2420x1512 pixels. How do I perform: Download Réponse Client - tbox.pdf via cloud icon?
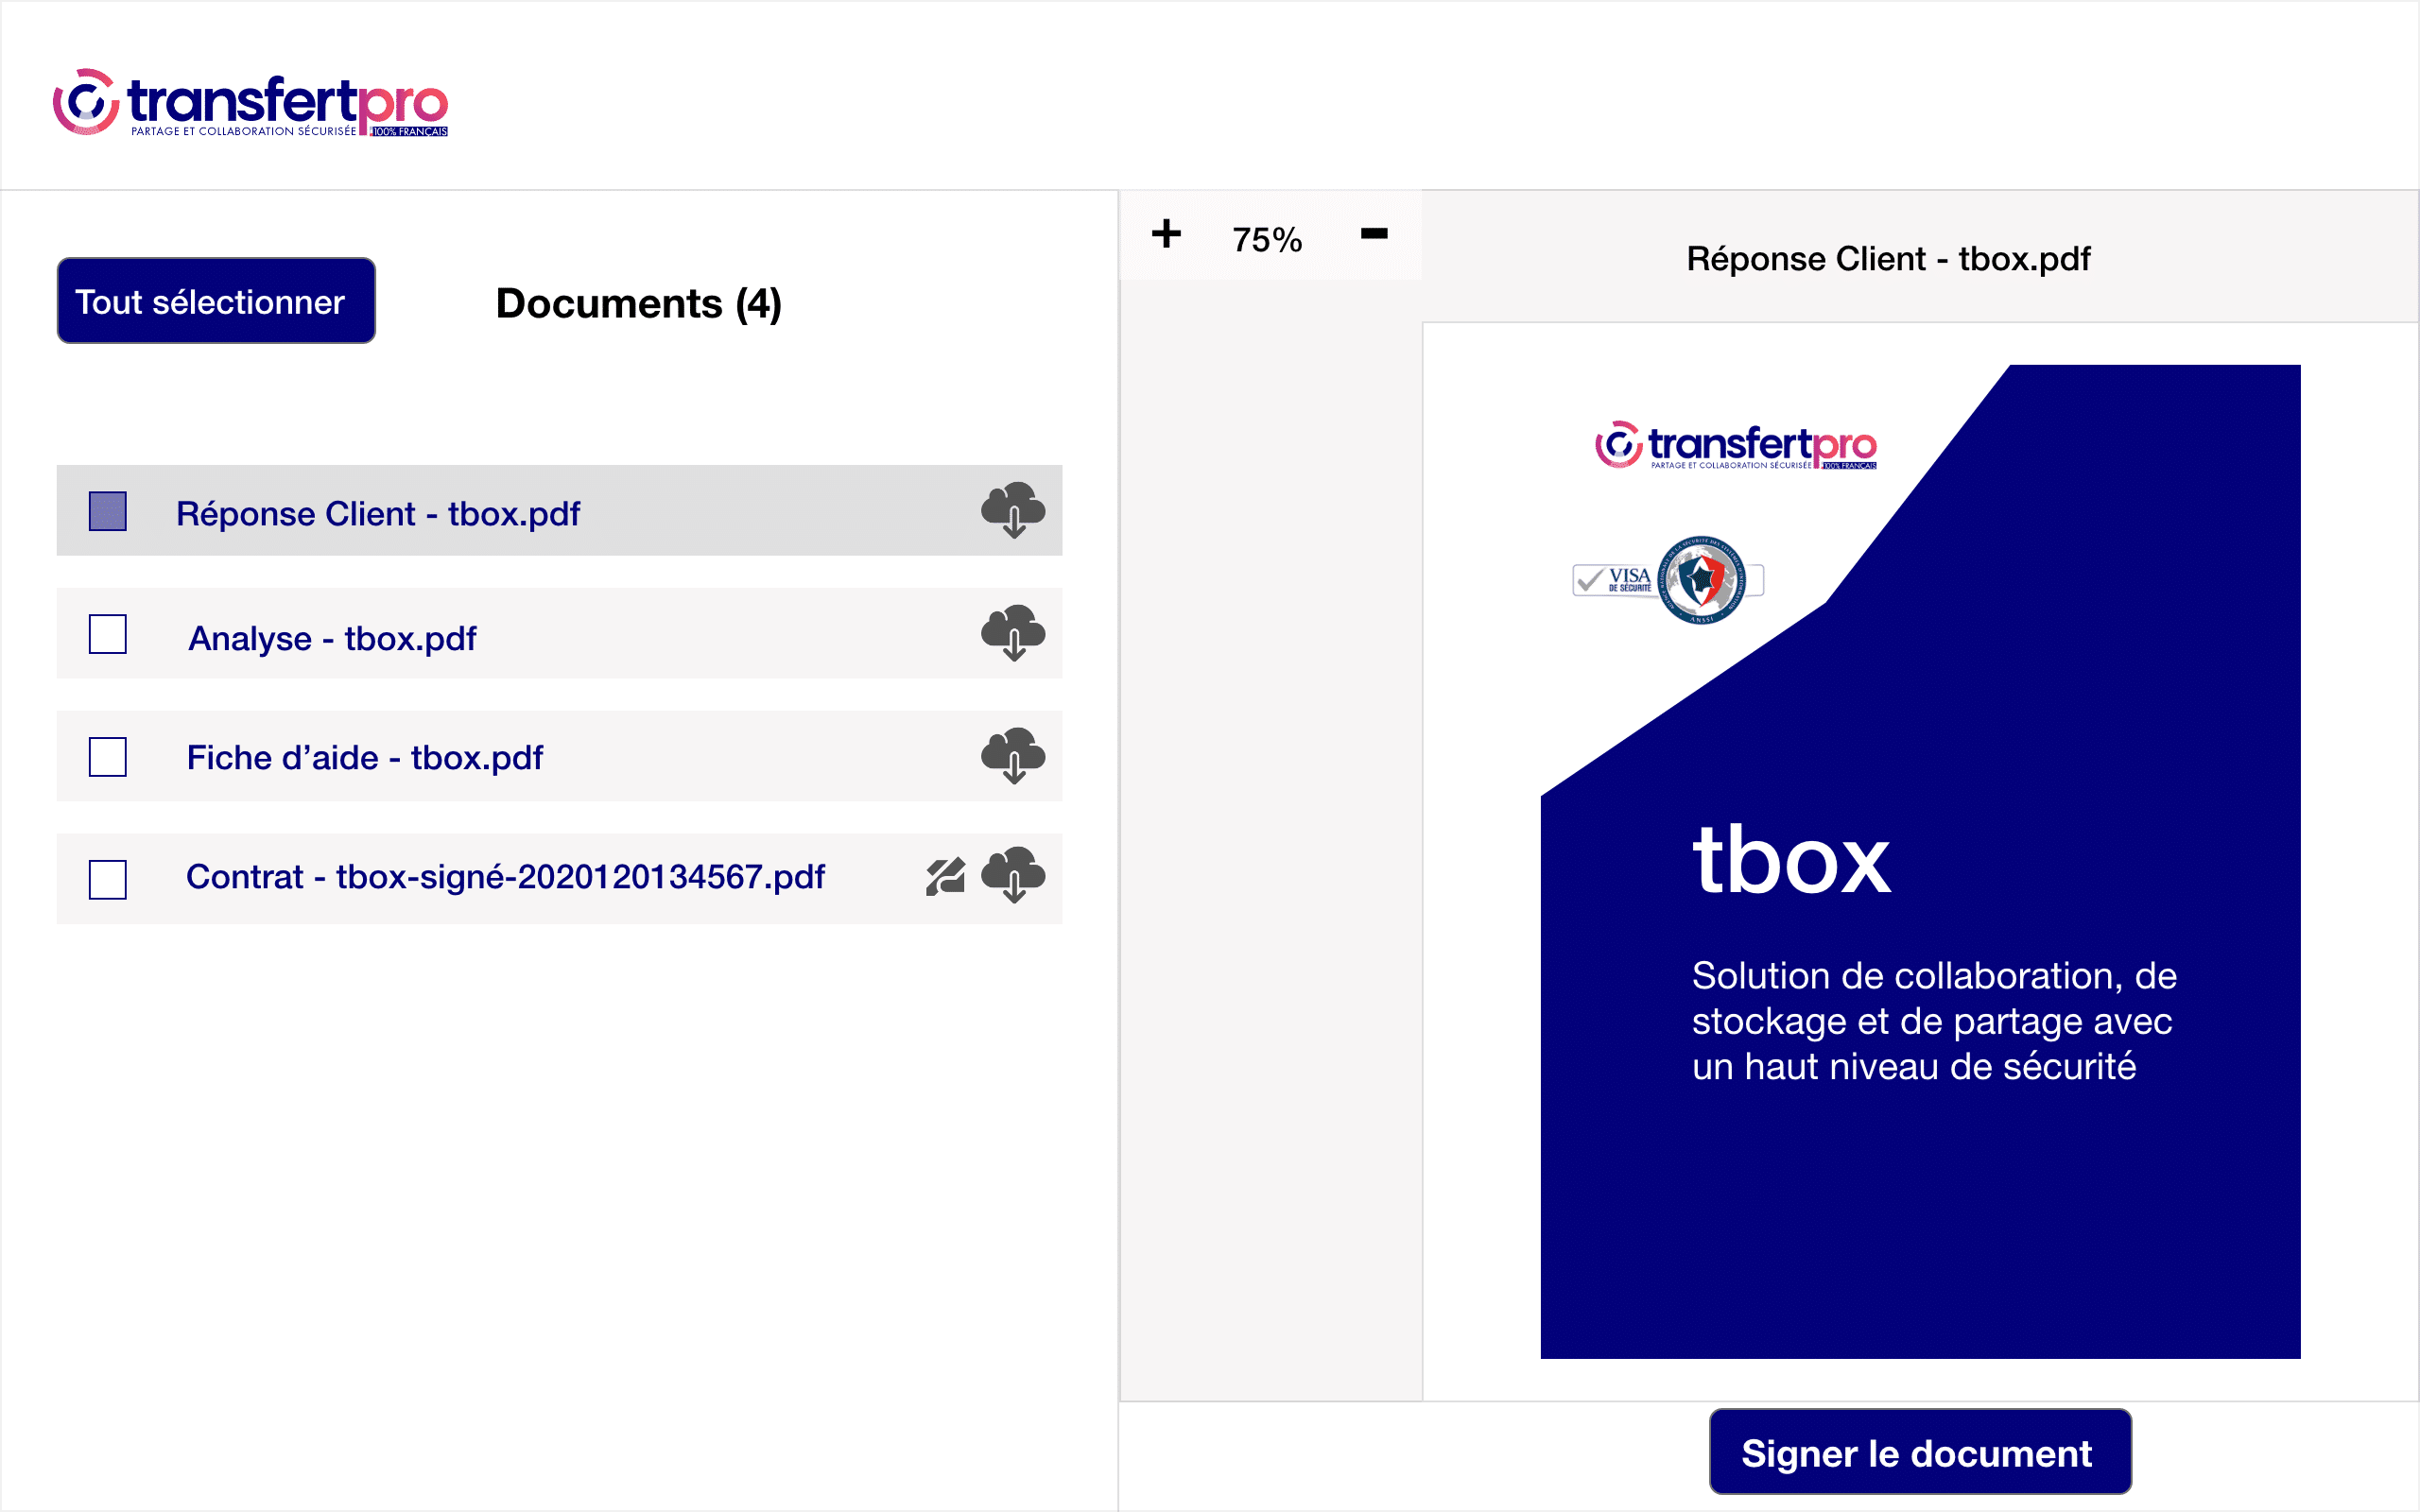(x=1013, y=511)
